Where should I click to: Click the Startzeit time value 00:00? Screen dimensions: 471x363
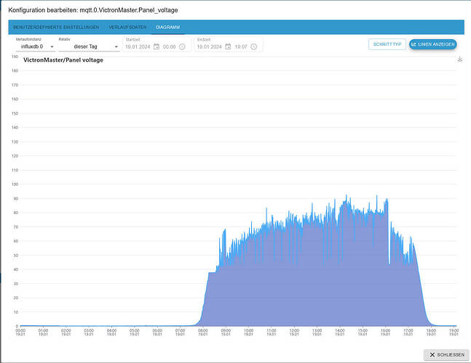pyautogui.click(x=169, y=46)
